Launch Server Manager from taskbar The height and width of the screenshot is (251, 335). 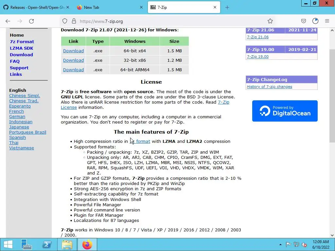pyautogui.click(x=26, y=244)
